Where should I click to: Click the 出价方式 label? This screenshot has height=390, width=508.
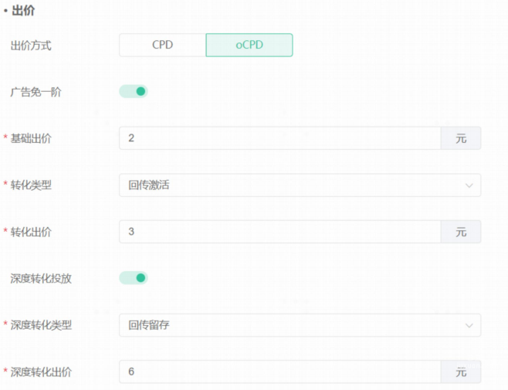tap(31, 46)
